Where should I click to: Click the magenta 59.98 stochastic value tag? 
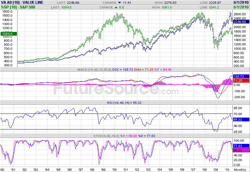[241, 150]
